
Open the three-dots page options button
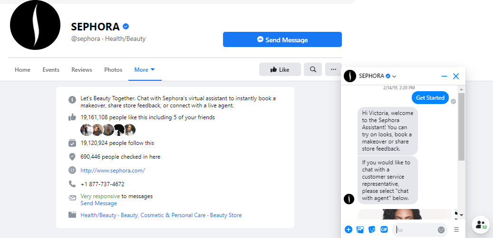coord(334,69)
